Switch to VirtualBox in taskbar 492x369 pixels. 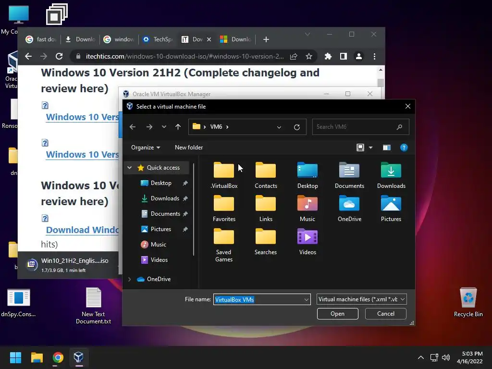(78, 357)
